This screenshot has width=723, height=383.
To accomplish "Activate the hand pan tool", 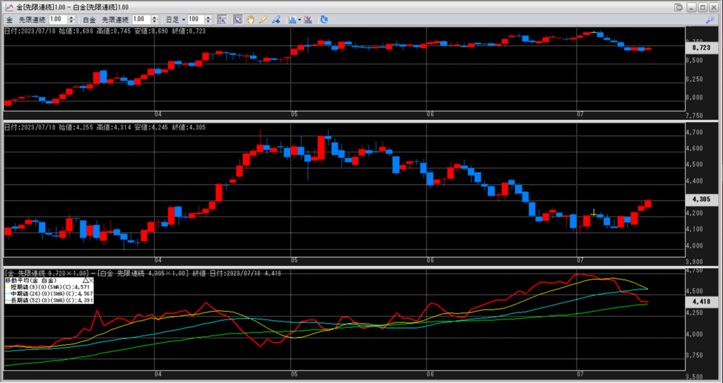I will pyautogui.click(x=250, y=20).
